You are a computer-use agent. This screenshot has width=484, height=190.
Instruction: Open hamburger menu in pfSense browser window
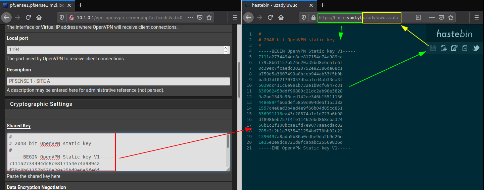point(235,18)
